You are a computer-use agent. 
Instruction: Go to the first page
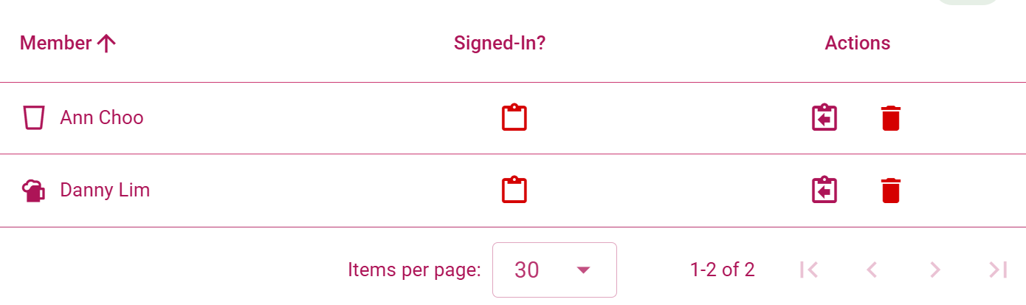[x=809, y=270]
